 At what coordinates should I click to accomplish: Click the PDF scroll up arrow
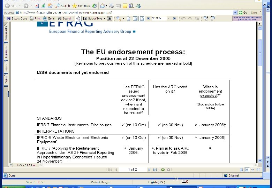coord(260,28)
